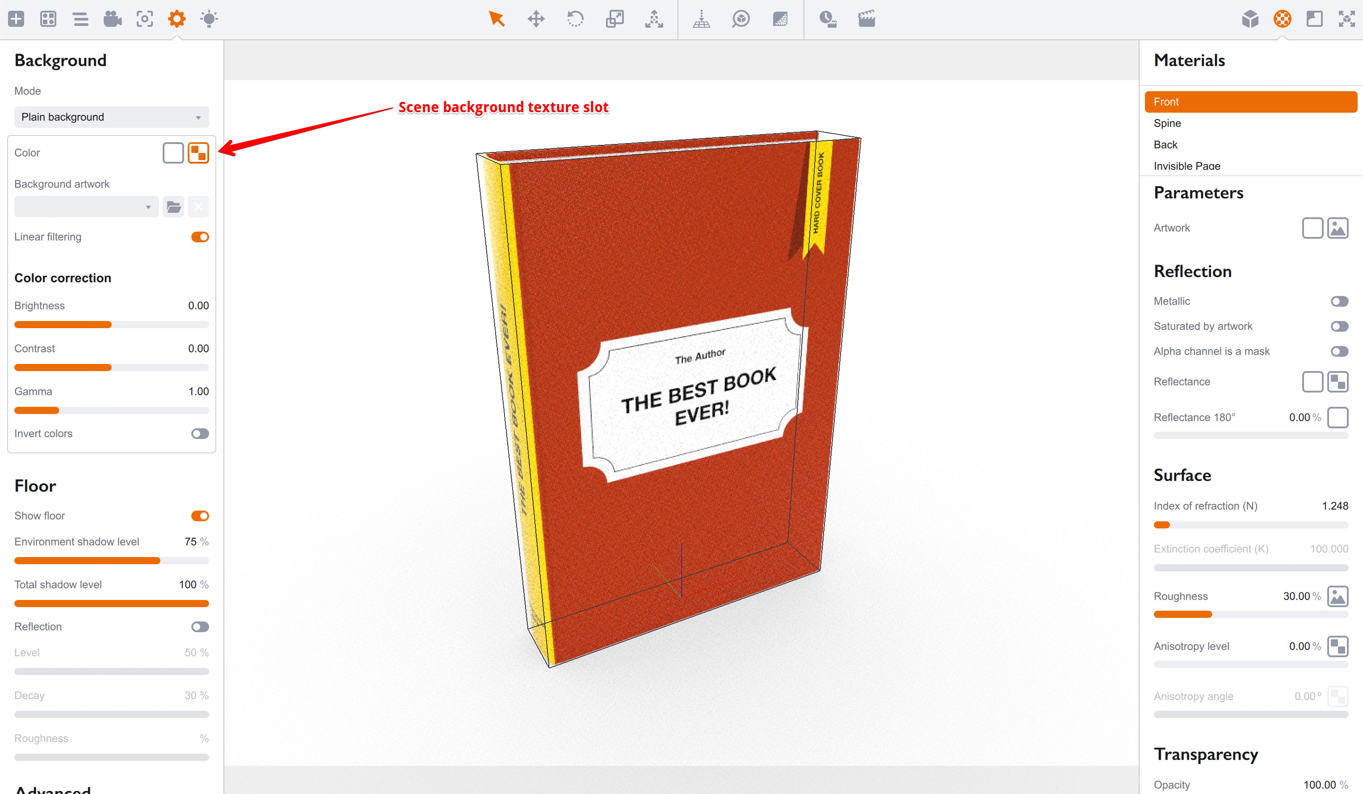The width and height of the screenshot is (1363, 794).
Task: Activate the Rotate tool
Action: click(576, 19)
